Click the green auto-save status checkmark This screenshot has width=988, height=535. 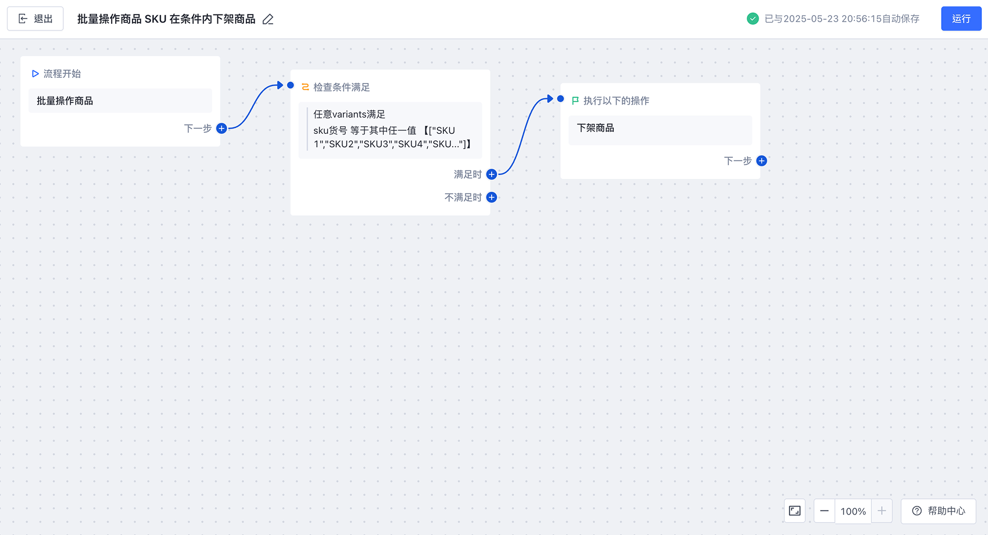pos(753,19)
